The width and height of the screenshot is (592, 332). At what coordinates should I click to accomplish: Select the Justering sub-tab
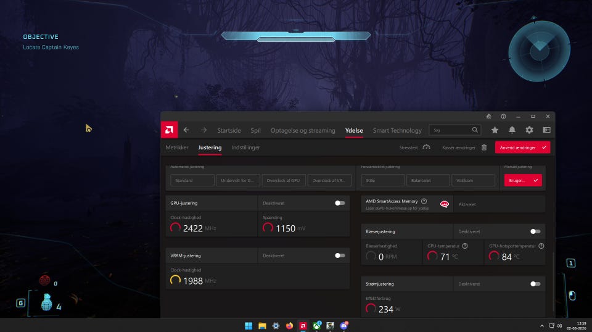[x=210, y=147]
